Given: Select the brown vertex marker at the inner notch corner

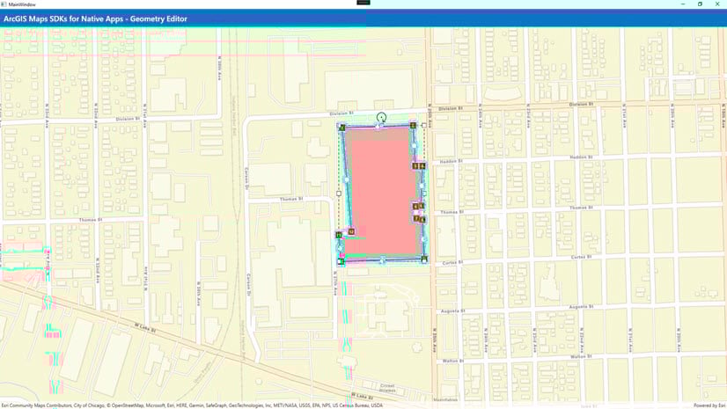Looking at the screenshot, I should (x=351, y=231).
